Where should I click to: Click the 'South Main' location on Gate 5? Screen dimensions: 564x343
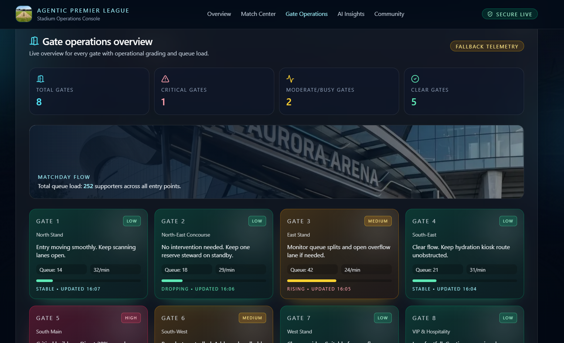pyautogui.click(x=49, y=332)
